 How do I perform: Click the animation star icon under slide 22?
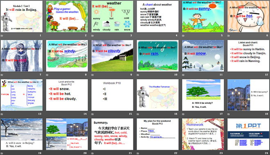click(x=138, y=153)
